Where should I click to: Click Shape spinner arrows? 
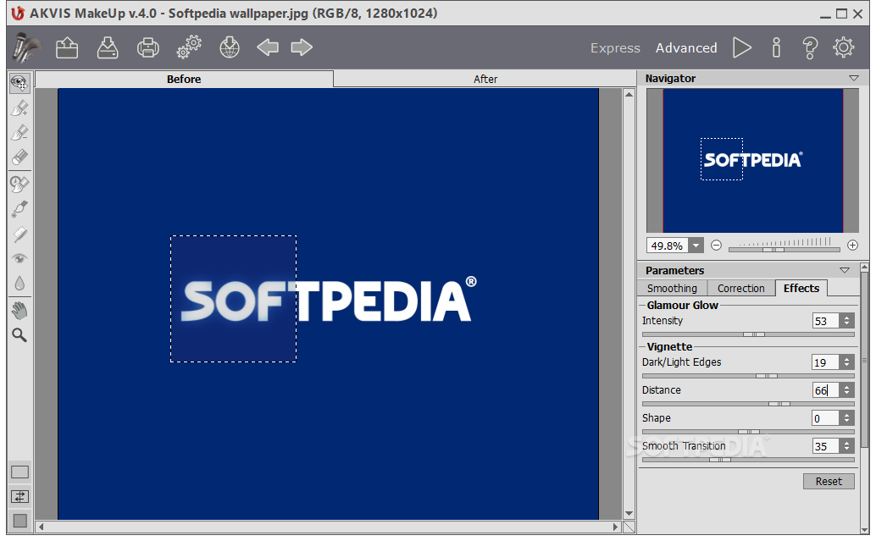point(847,418)
